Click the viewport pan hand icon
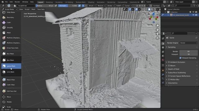 [x=158, y=30]
